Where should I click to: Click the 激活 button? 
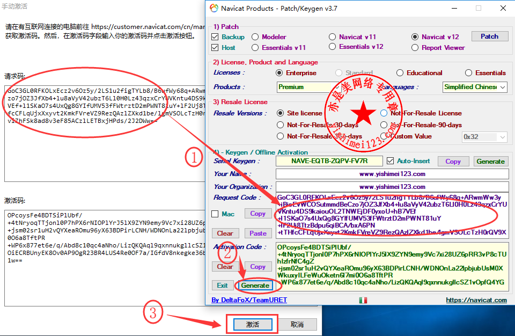click(252, 325)
